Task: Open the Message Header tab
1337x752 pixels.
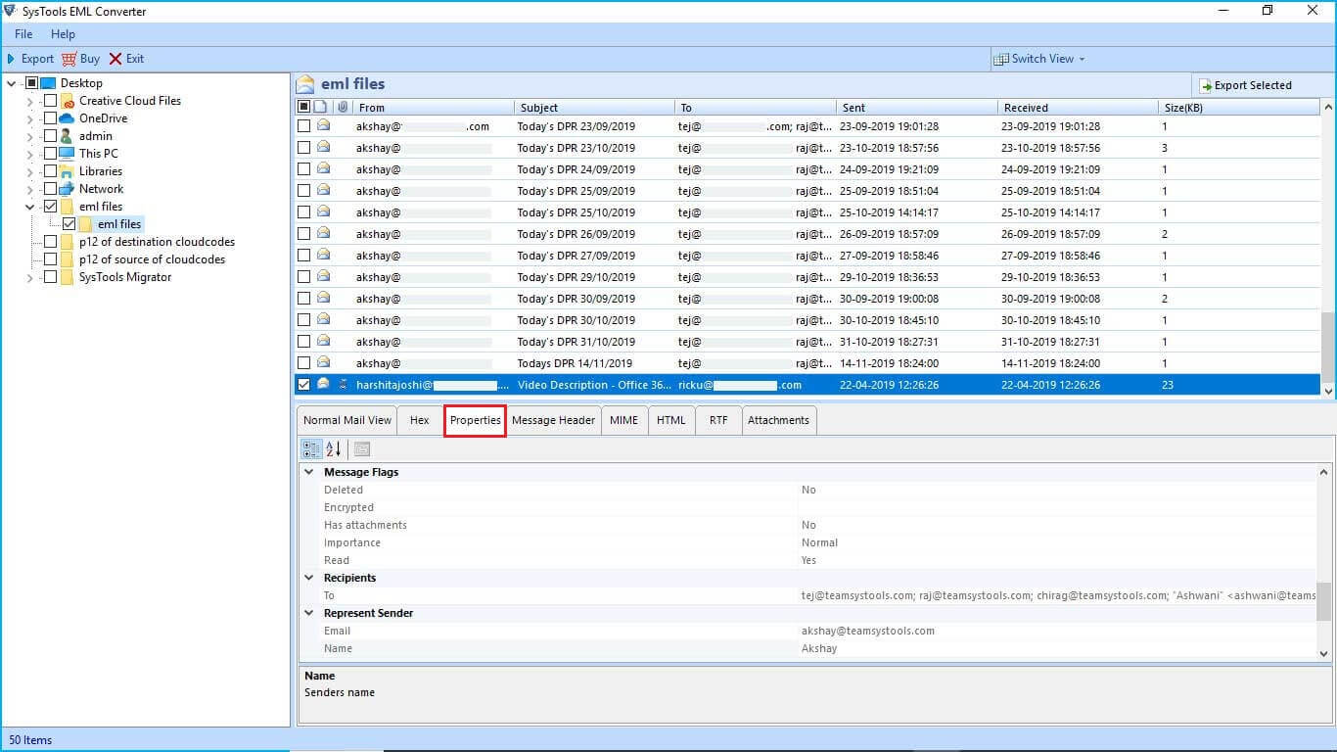Action: click(553, 420)
